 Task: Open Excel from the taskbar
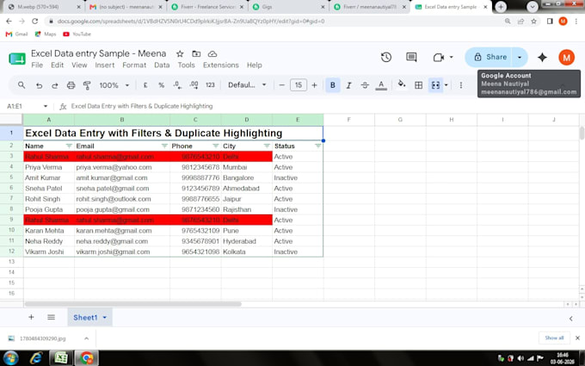61,358
